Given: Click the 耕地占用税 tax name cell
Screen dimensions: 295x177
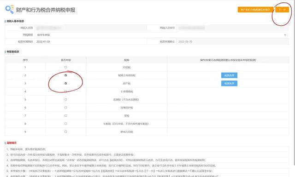Looking at the screenshot, I should [127, 132].
